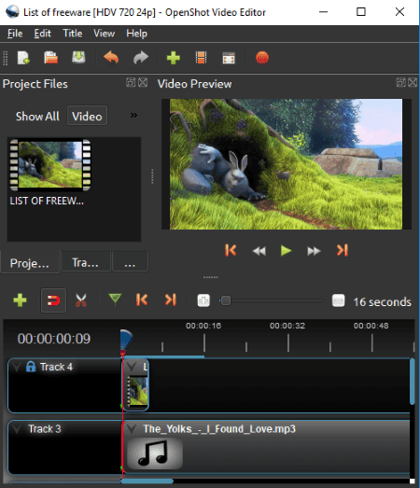
Task: Go to previous marker on timeline
Action: pyautogui.click(x=142, y=300)
